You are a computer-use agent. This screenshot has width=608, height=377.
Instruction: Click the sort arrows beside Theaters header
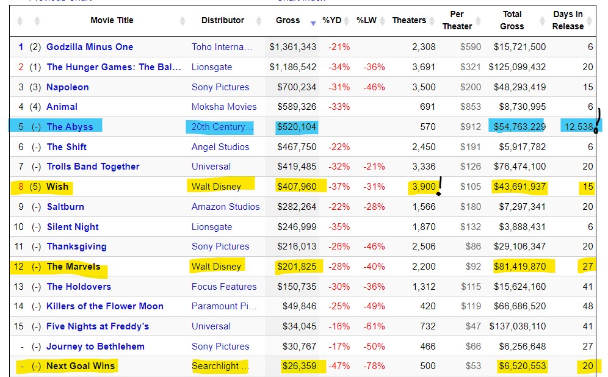pyautogui.click(x=432, y=21)
